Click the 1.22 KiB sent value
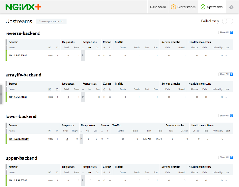The height and width of the screenshot is (187, 239). 147,139
